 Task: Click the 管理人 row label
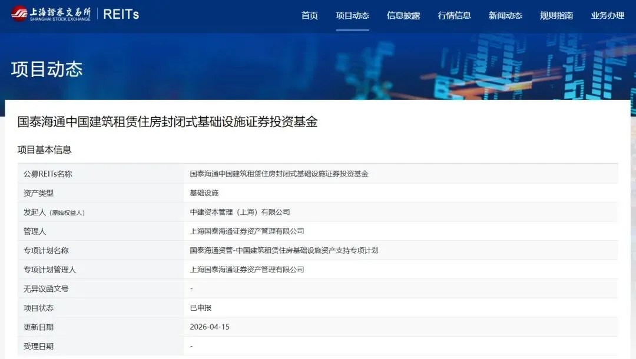point(35,231)
